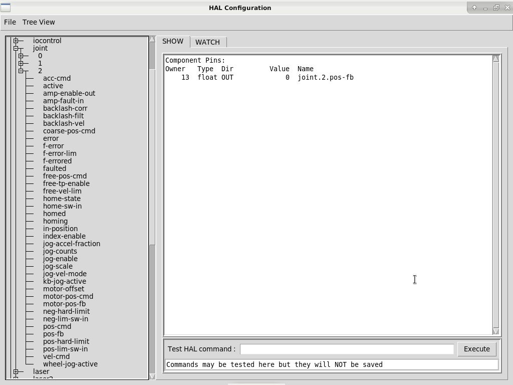The image size is (513, 385).
Task: Select jog-accel-fraction pin
Action: point(72,244)
